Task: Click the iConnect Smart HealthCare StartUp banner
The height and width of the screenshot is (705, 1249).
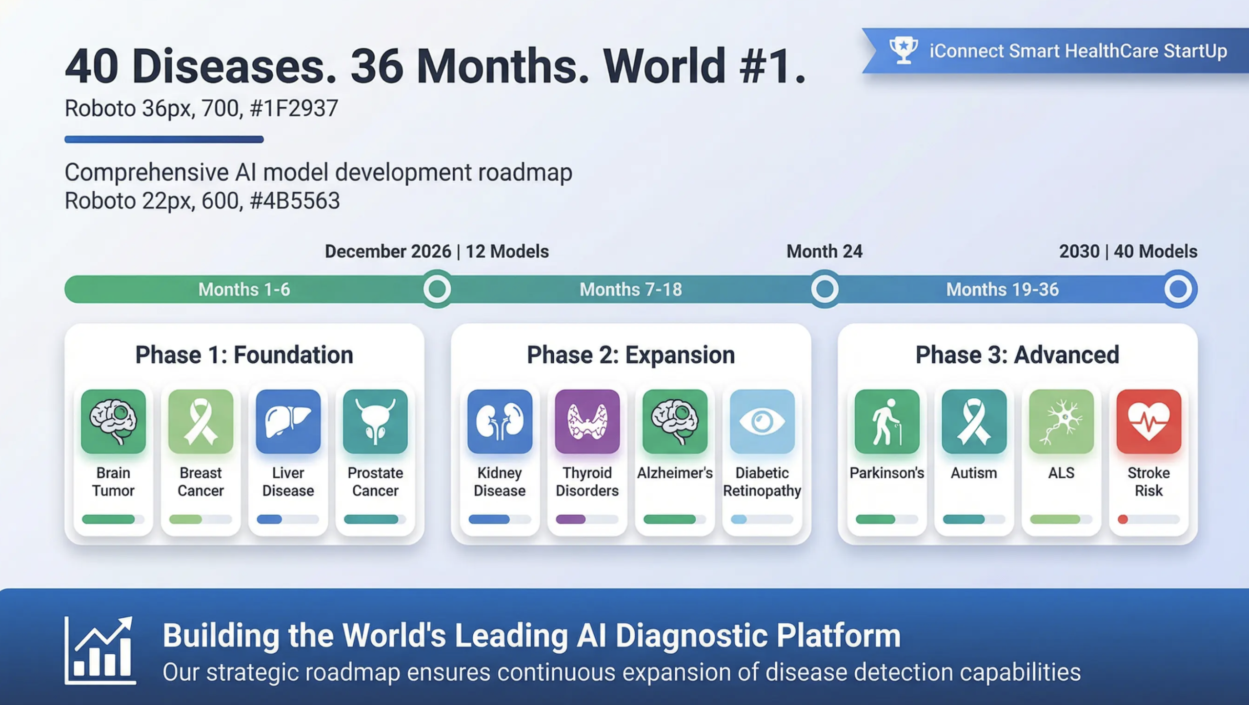Action: point(1077,51)
